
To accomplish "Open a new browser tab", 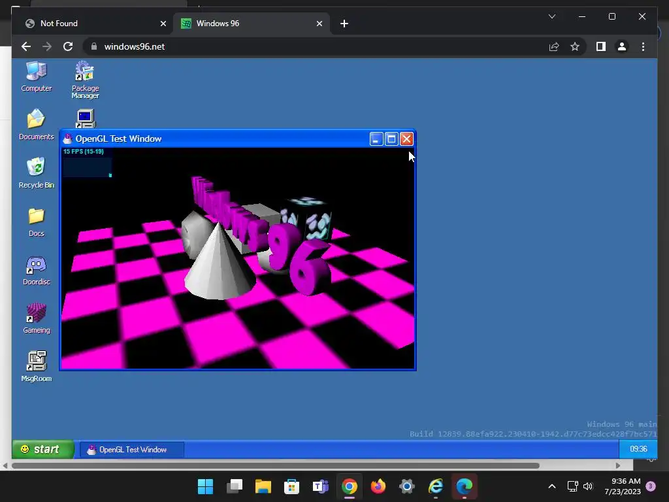I will click(344, 24).
